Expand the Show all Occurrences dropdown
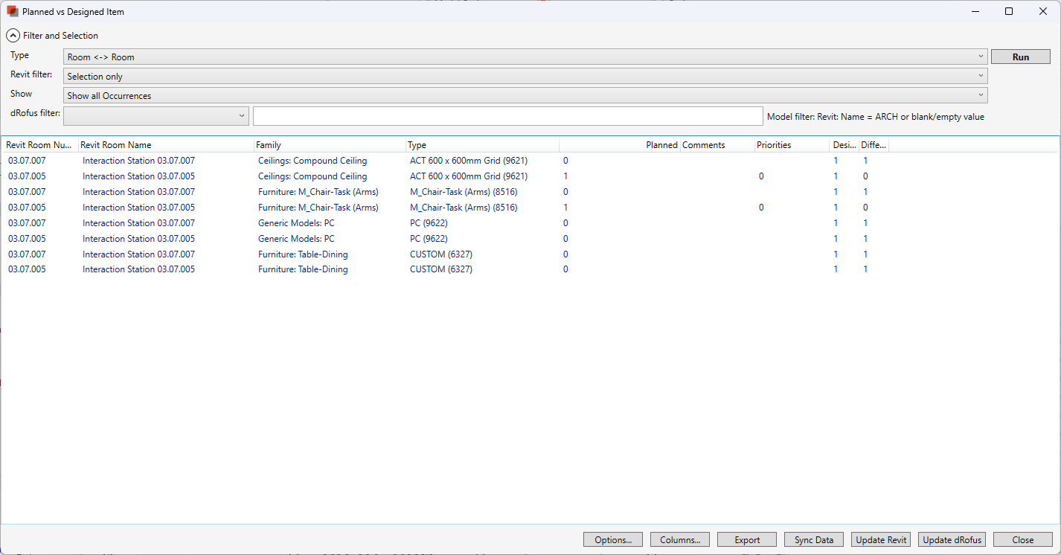 (x=525, y=95)
